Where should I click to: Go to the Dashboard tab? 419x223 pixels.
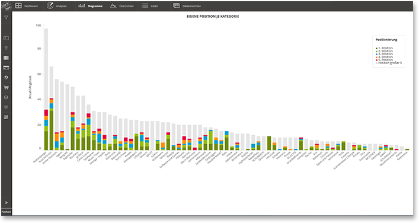click(26, 6)
